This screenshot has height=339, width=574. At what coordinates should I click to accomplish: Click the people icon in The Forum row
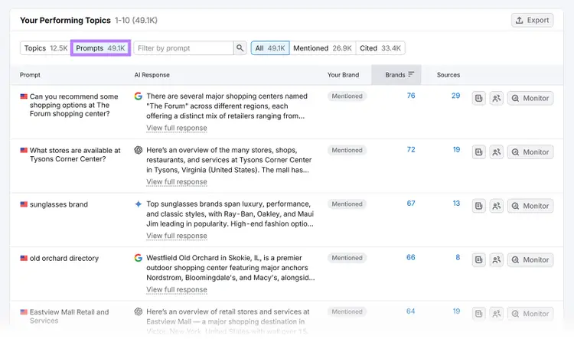(497, 98)
